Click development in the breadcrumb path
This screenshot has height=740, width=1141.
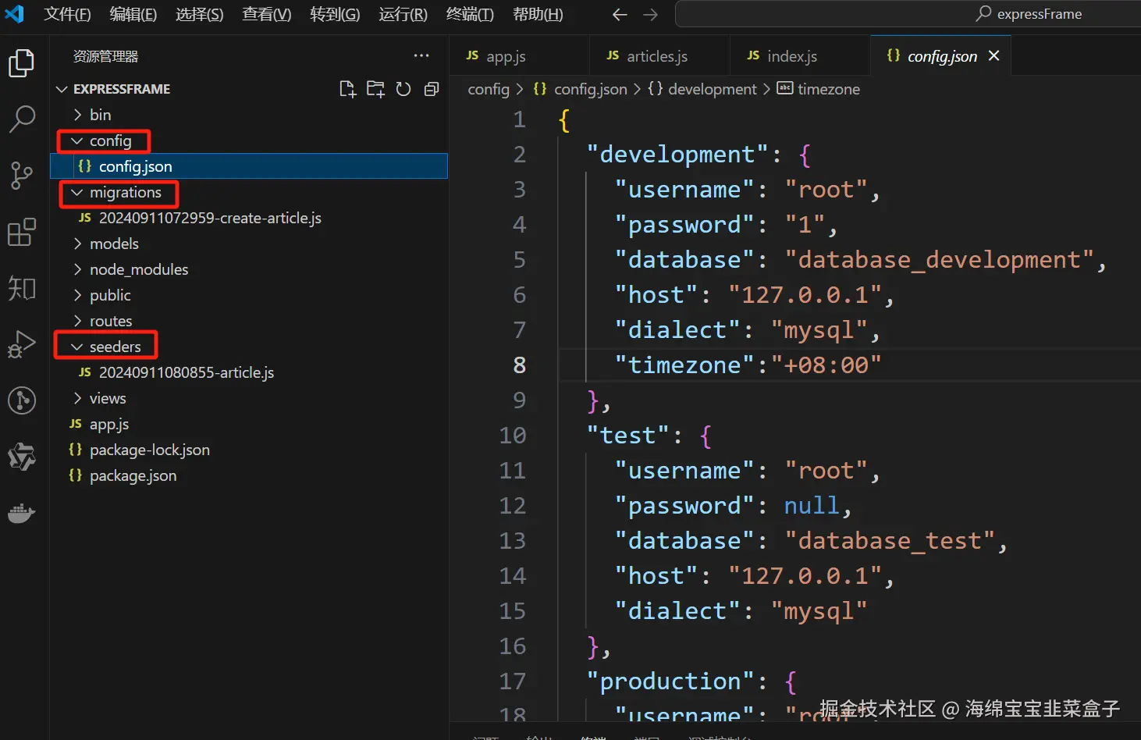click(712, 89)
